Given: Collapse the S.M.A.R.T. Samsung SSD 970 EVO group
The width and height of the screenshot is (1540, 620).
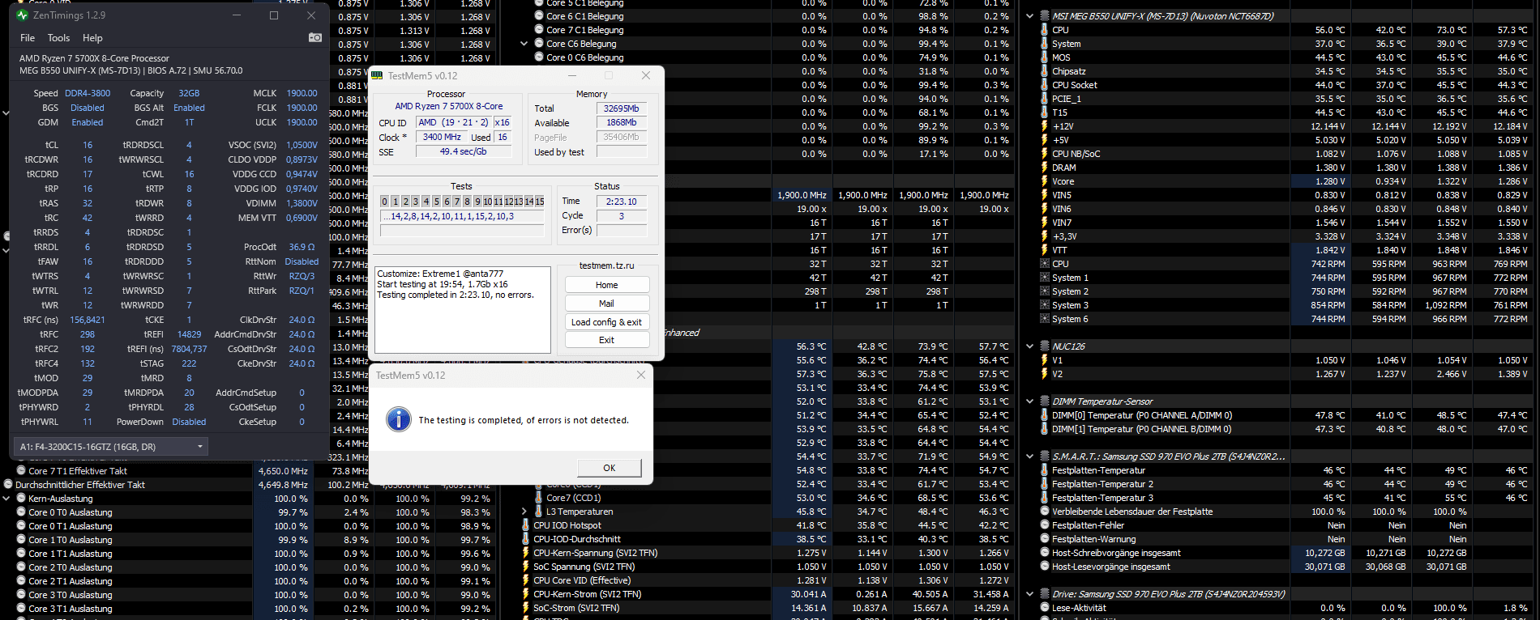Looking at the screenshot, I should (1029, 457).
